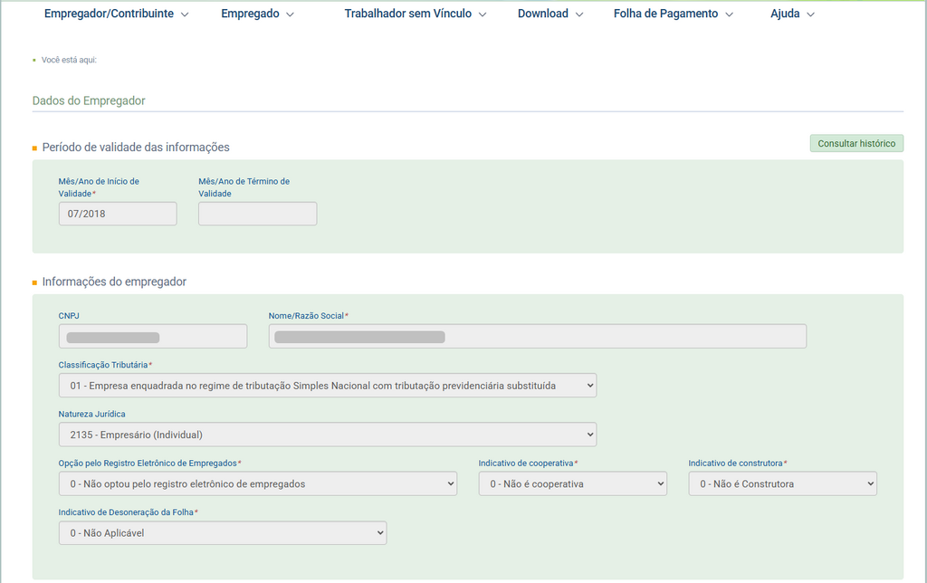Click the Nome/Razão Social field
The image size is (927, 583).
(x=537, y=337)
